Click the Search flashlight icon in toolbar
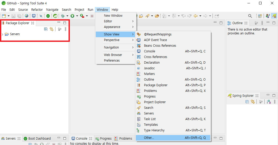278x145 pixels. (147, 16)
